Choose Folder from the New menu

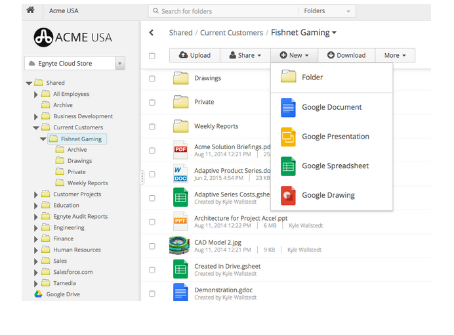[312, 78]
